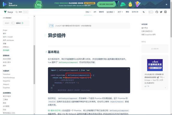The height and width of the screenshot is (115, 172).
Task: Click the backpack mascot in banner
Action: pyautogui.click(x=38, y=4)
